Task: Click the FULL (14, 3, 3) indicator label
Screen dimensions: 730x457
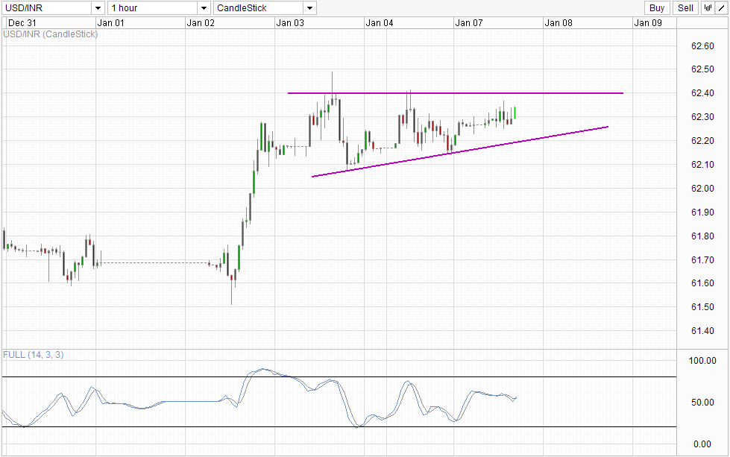Action: [x=33, y=355]
